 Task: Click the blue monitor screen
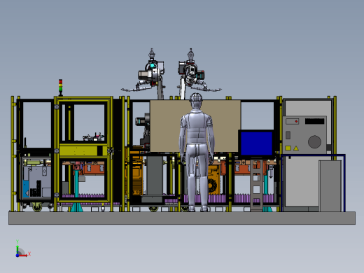pos(256,143)
